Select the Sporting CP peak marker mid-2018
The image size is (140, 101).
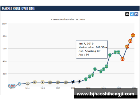coord(95,69)
